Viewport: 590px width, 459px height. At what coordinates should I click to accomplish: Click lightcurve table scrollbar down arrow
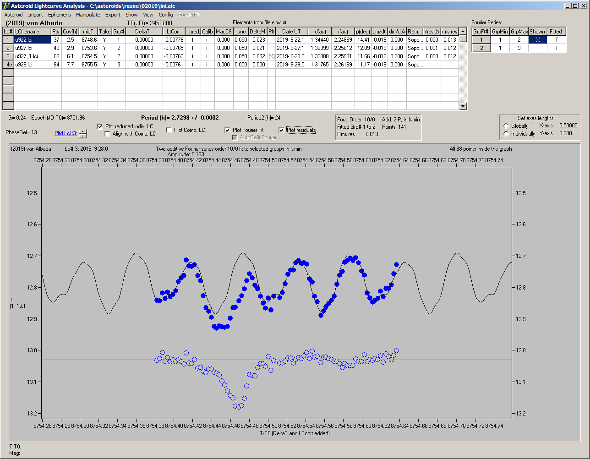pos(463,106)
